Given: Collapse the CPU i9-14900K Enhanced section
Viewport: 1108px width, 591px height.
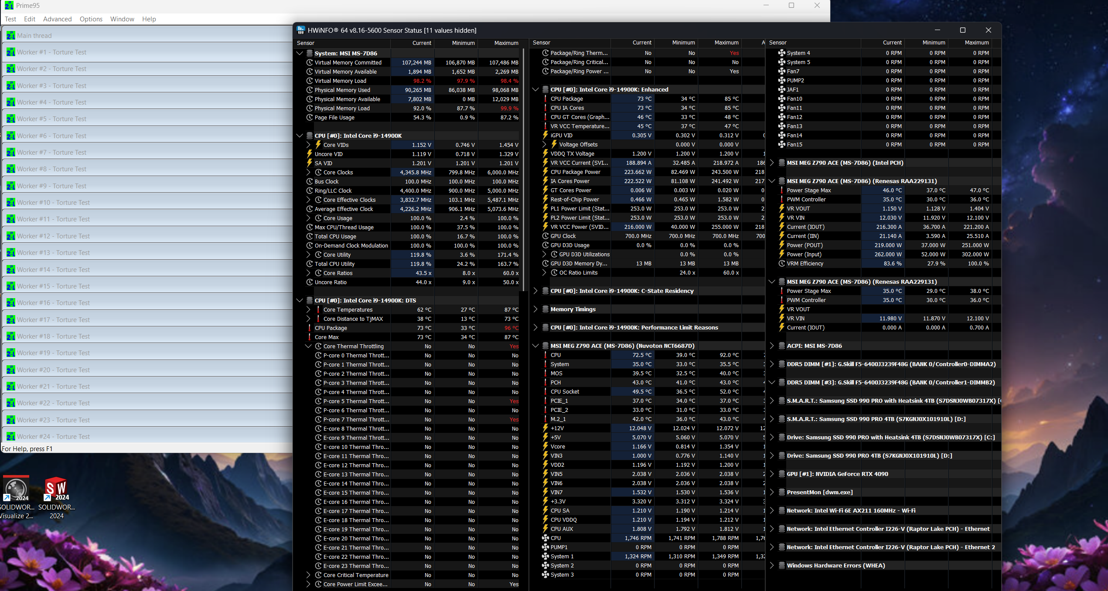Looking at the screenshot, I should click(535, 89).
